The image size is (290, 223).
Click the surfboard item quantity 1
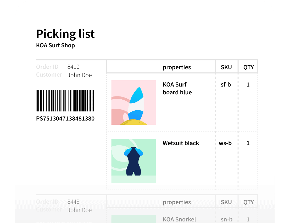pos(248,84)
